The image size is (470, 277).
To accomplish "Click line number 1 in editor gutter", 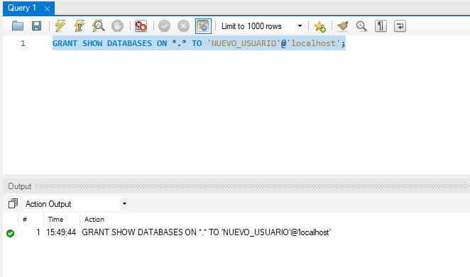I will coord(23,43).
